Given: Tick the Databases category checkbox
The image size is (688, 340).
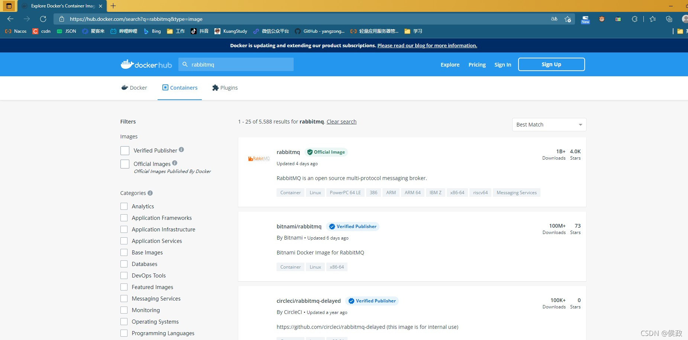Looking at the screenshot, I should pyautogui.click(x=124, y=264).
